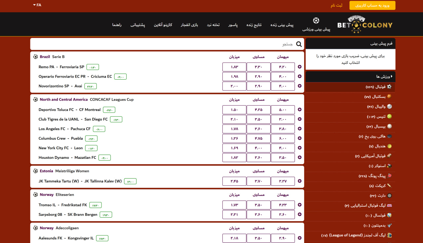Open راهنما help menu item
The height and width of the screenshot is (243, 423).
pyautogui.click(x=117, y=25)
